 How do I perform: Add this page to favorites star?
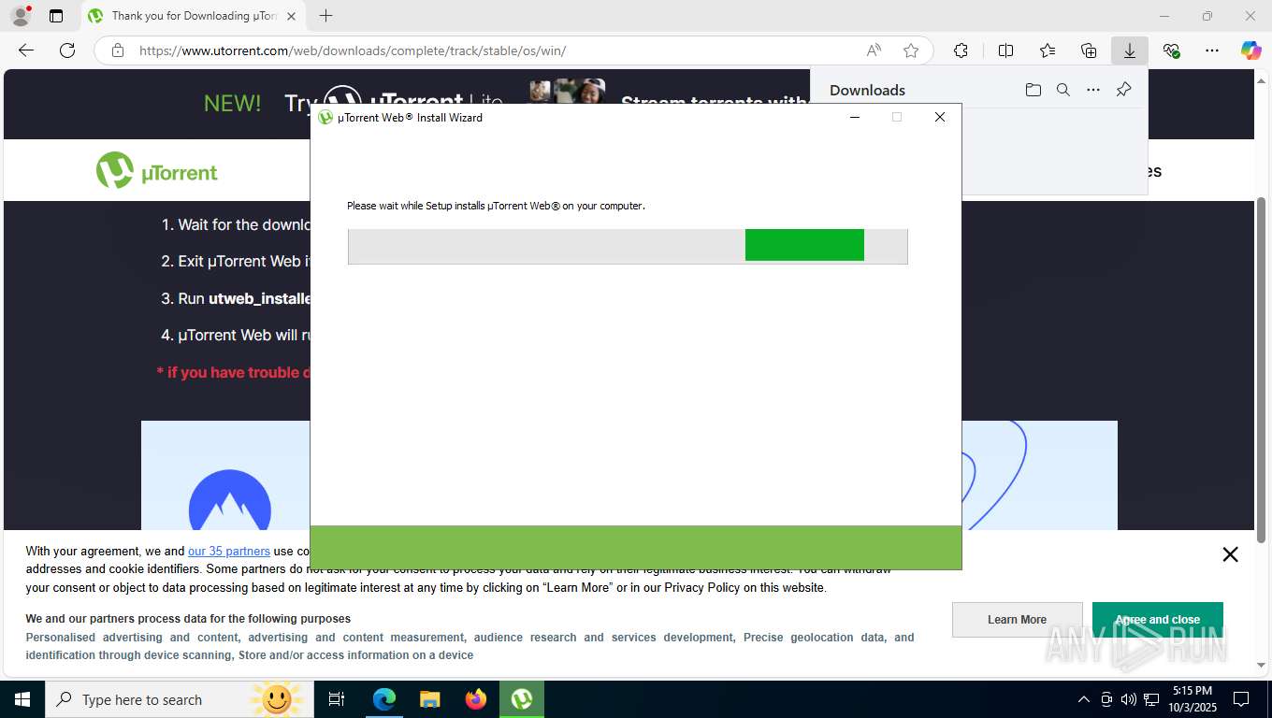(911, 50)
